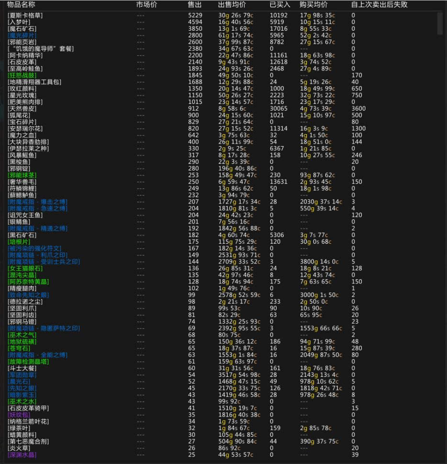Sort table by 出售均价 header
The image size is (447, 464).
[x=232, y=5]
